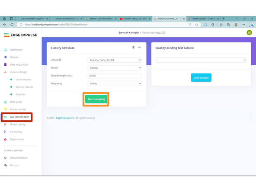Image resolution: width=256 pixels, height=192 pixels.
Task: Open the EdgeImpulse Inc. footer link
Action: pyautogui.click(x=65, y=118)
